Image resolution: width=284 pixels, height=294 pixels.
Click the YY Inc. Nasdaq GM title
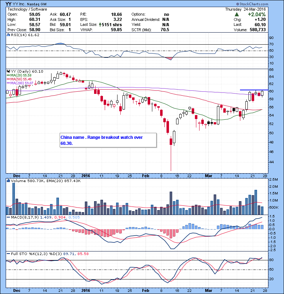tap(29, 4)
